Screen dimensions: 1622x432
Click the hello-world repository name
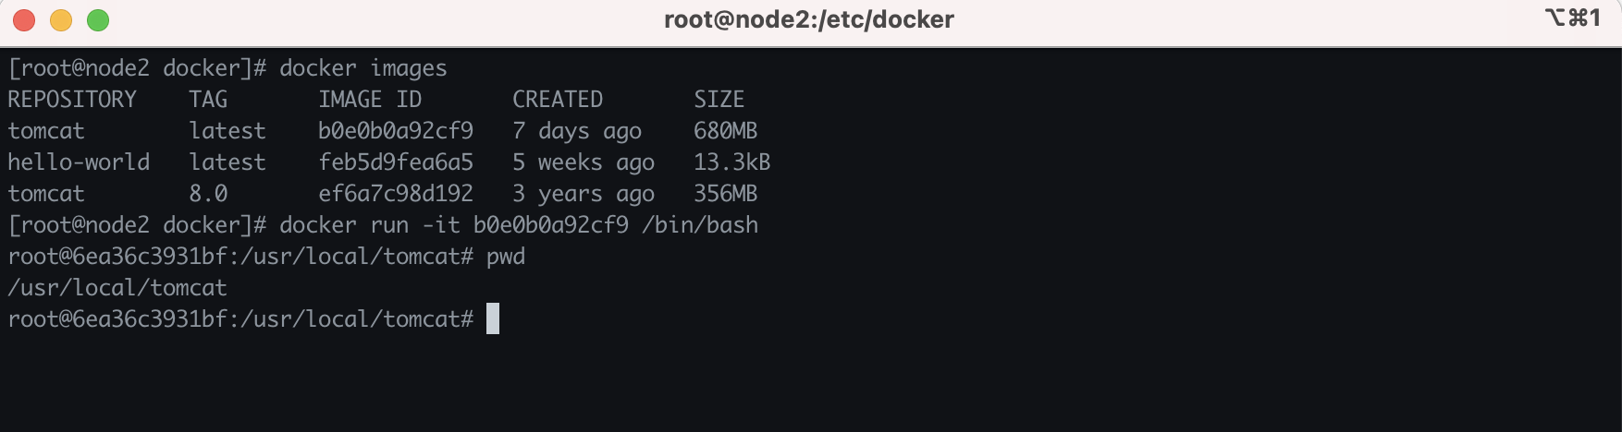click(x=79, y=162)
